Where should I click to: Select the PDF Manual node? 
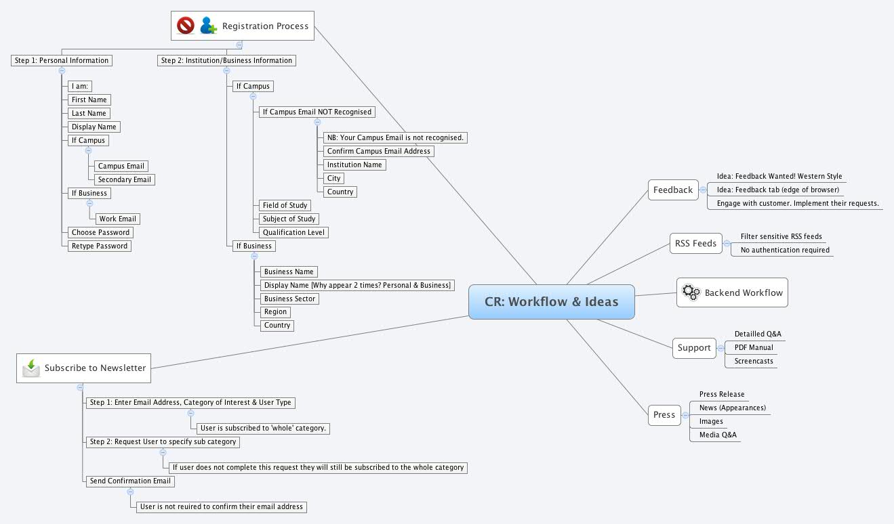(x=753, y=347)
